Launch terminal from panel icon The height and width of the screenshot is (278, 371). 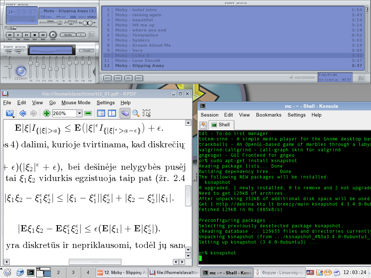coord(30,273)
